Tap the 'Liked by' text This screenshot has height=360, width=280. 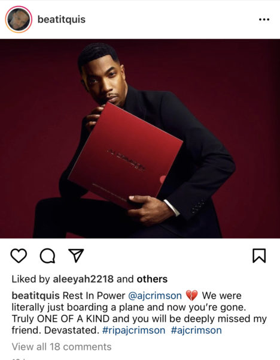31,279
